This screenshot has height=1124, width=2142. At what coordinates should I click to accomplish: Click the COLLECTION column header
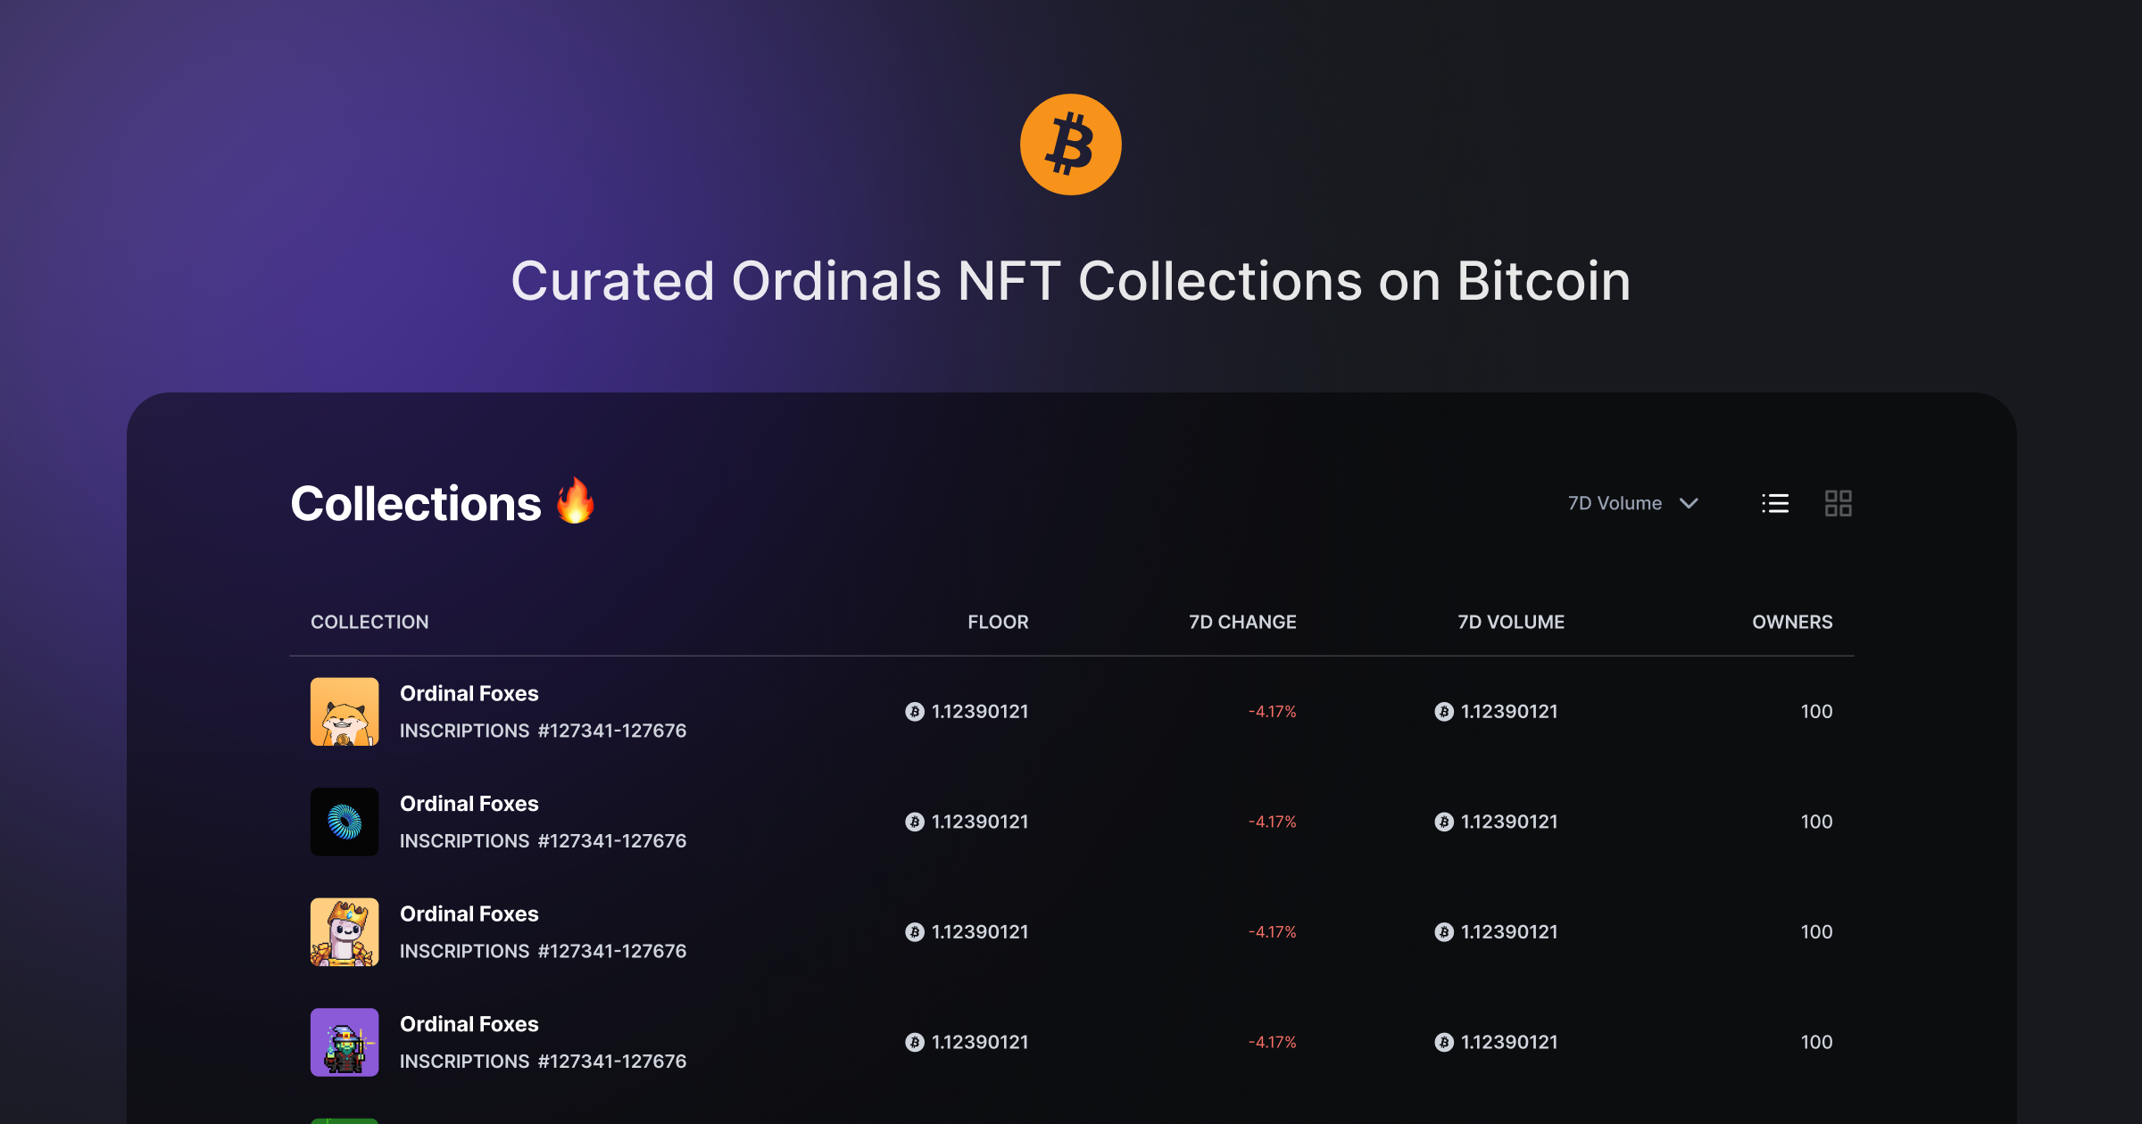[x=369, y=622]
